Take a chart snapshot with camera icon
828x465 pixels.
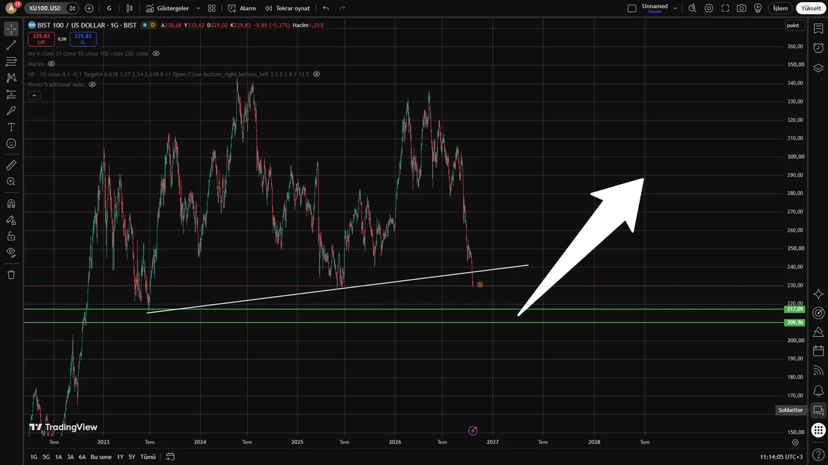741,8
